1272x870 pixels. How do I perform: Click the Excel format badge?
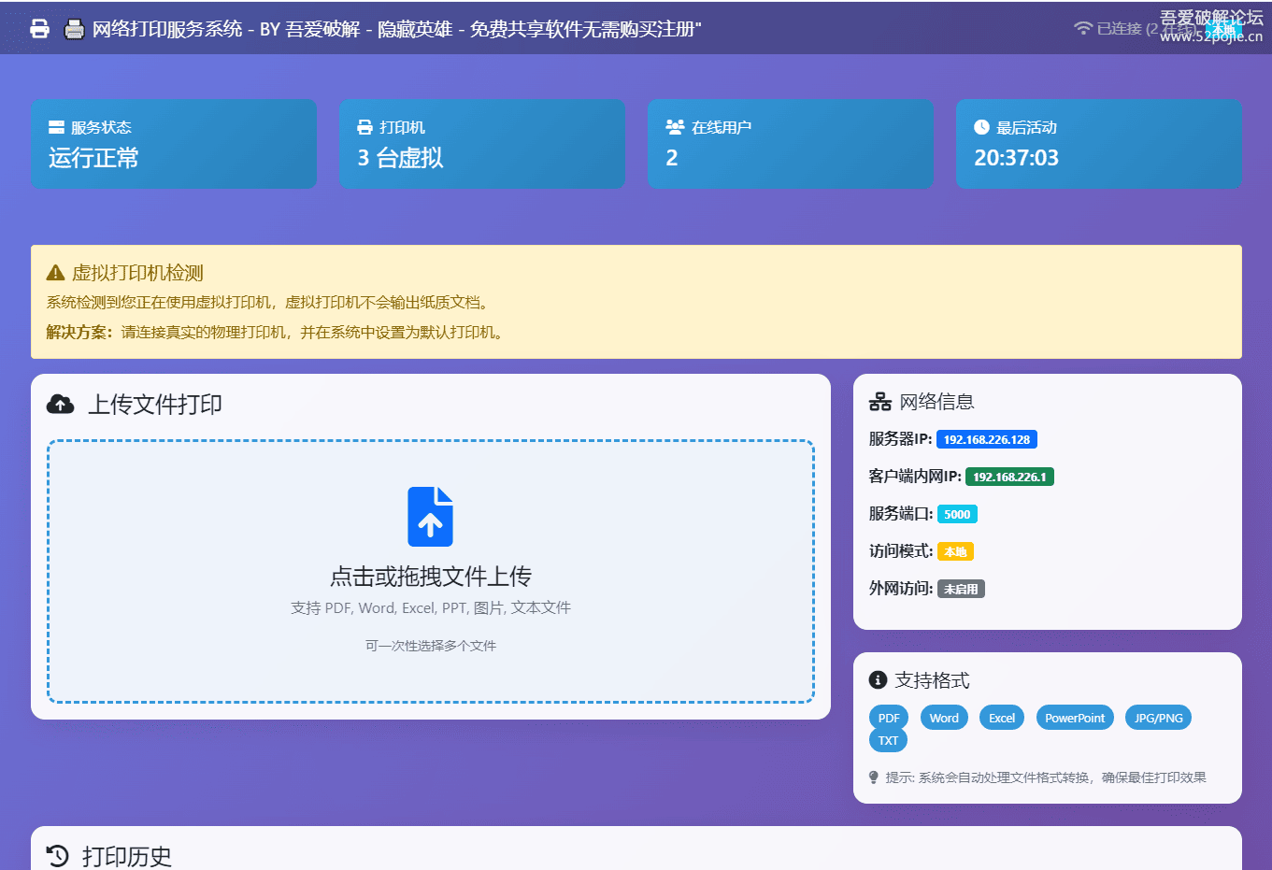pos(1001,718)
